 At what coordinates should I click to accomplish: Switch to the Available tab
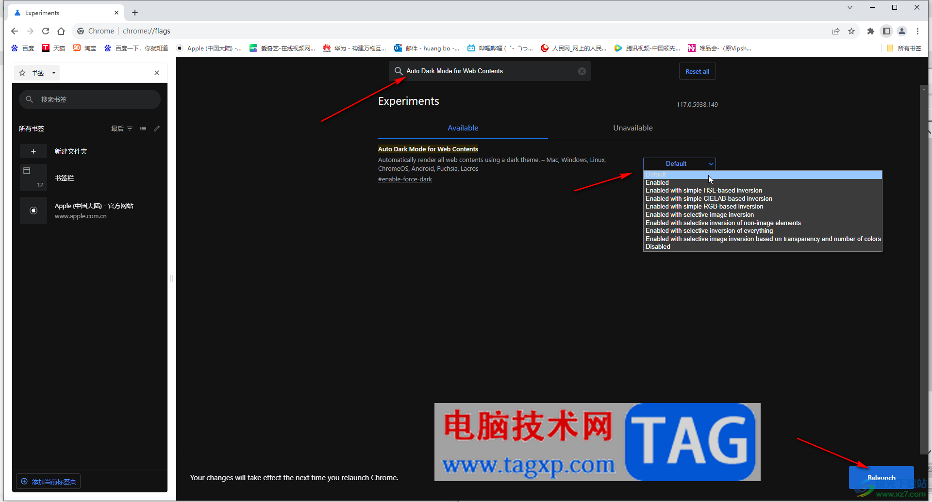tap(463, 128)
